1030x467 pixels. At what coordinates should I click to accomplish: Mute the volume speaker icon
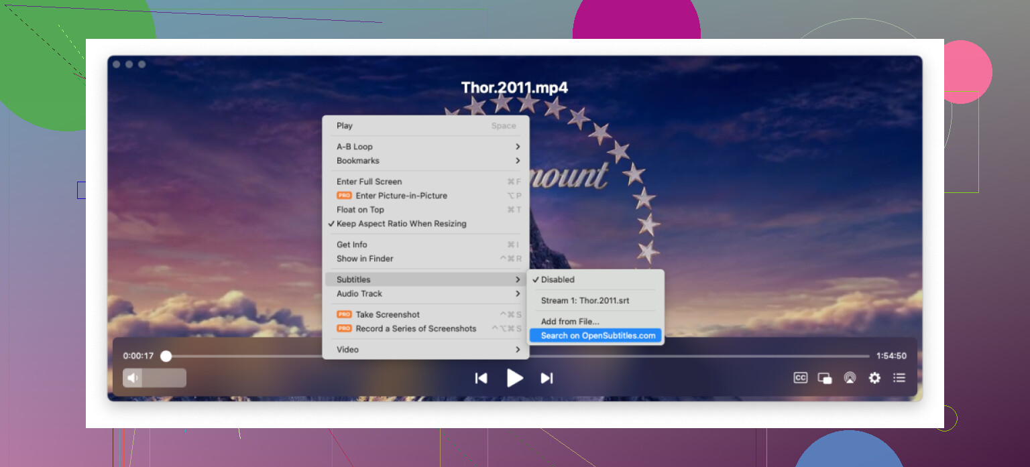[x=133, y=378]
